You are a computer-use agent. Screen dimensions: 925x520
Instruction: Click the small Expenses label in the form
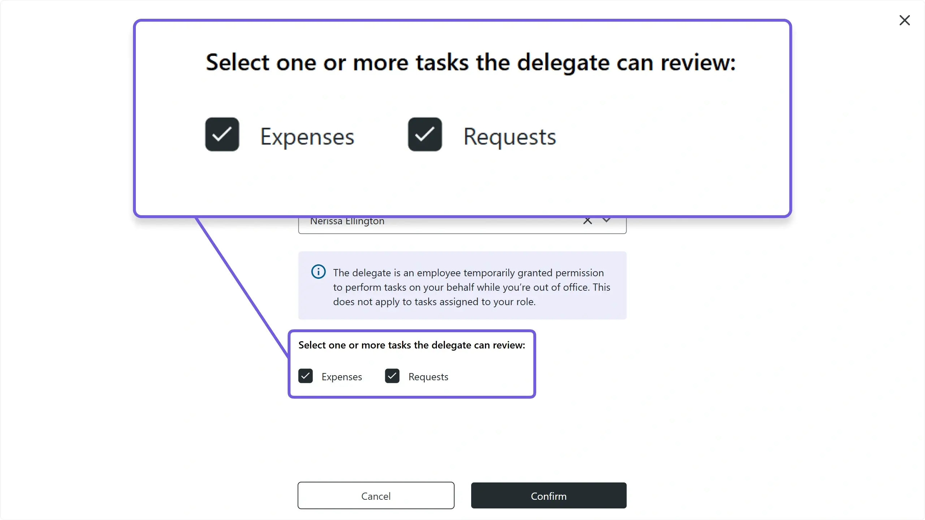click(341, 377)
